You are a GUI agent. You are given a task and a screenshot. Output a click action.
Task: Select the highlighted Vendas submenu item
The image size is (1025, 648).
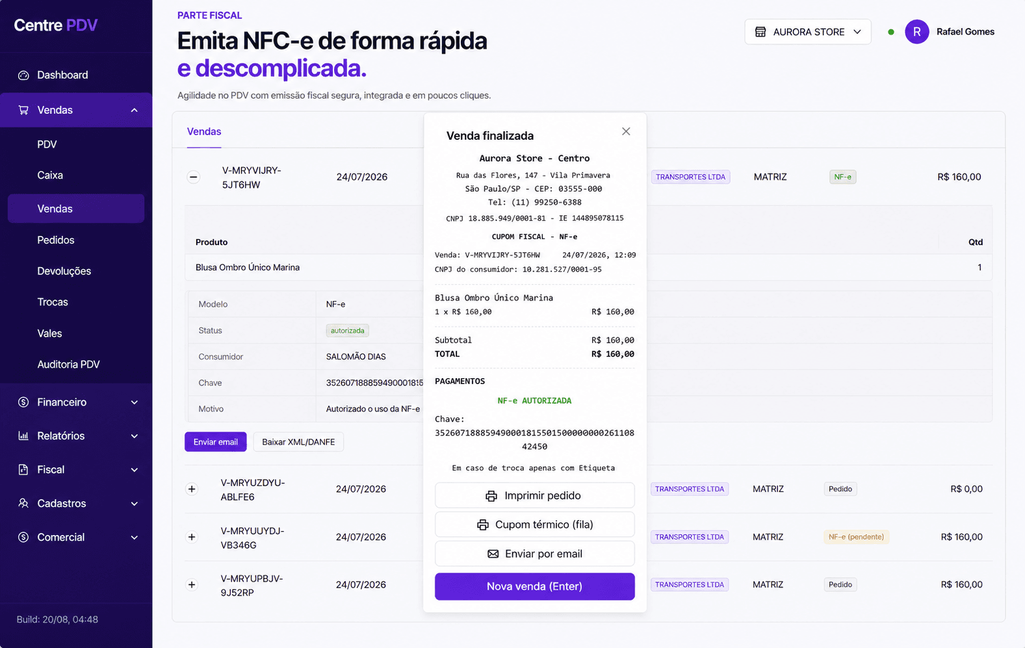click(76, 209)
